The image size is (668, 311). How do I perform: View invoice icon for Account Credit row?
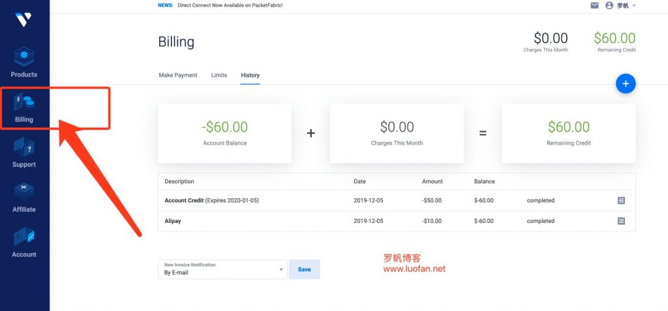click(x=621, y=200)
